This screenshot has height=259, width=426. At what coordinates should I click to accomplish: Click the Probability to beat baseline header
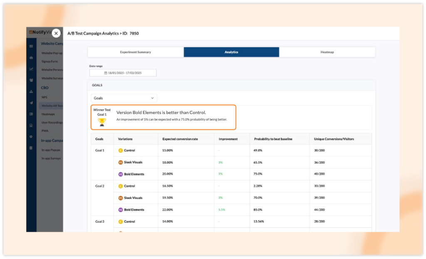(x=273, y=139)
